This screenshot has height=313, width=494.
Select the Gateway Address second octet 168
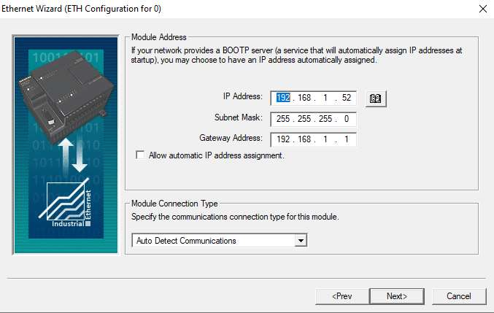pos(305,139)
